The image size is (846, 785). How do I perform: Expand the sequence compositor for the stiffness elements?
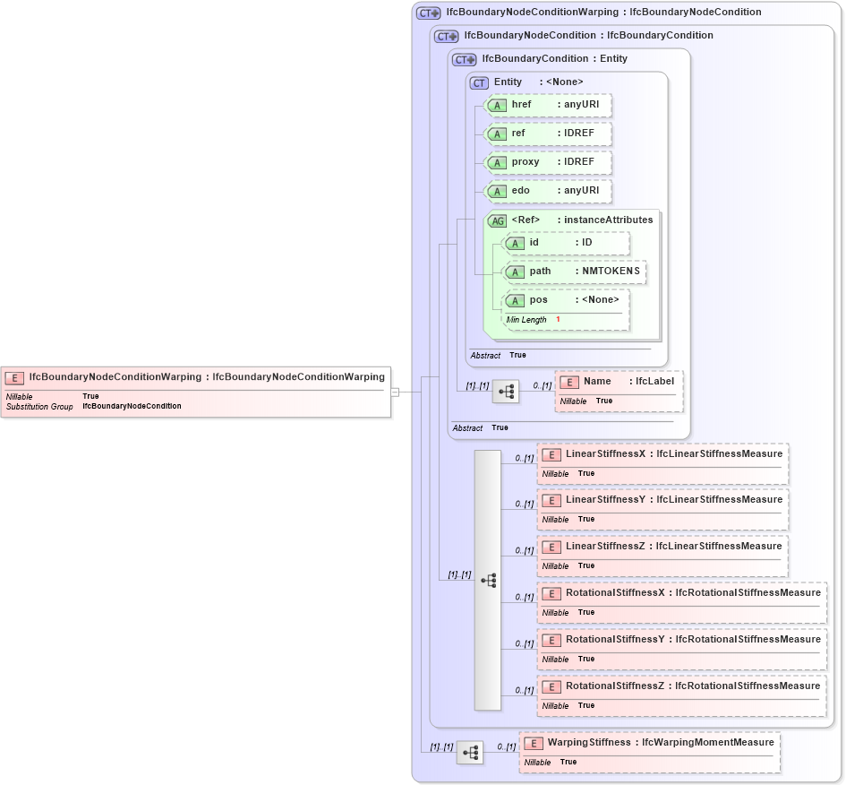[488, 581]
